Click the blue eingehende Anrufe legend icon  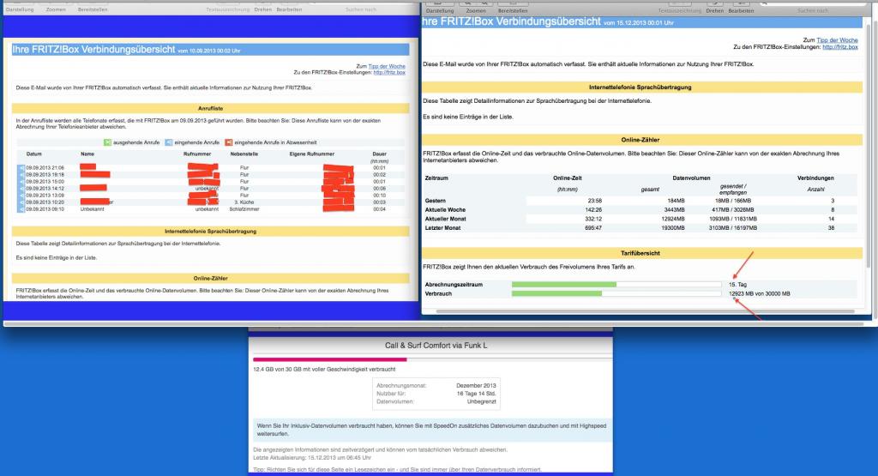(x=169, y=142)
